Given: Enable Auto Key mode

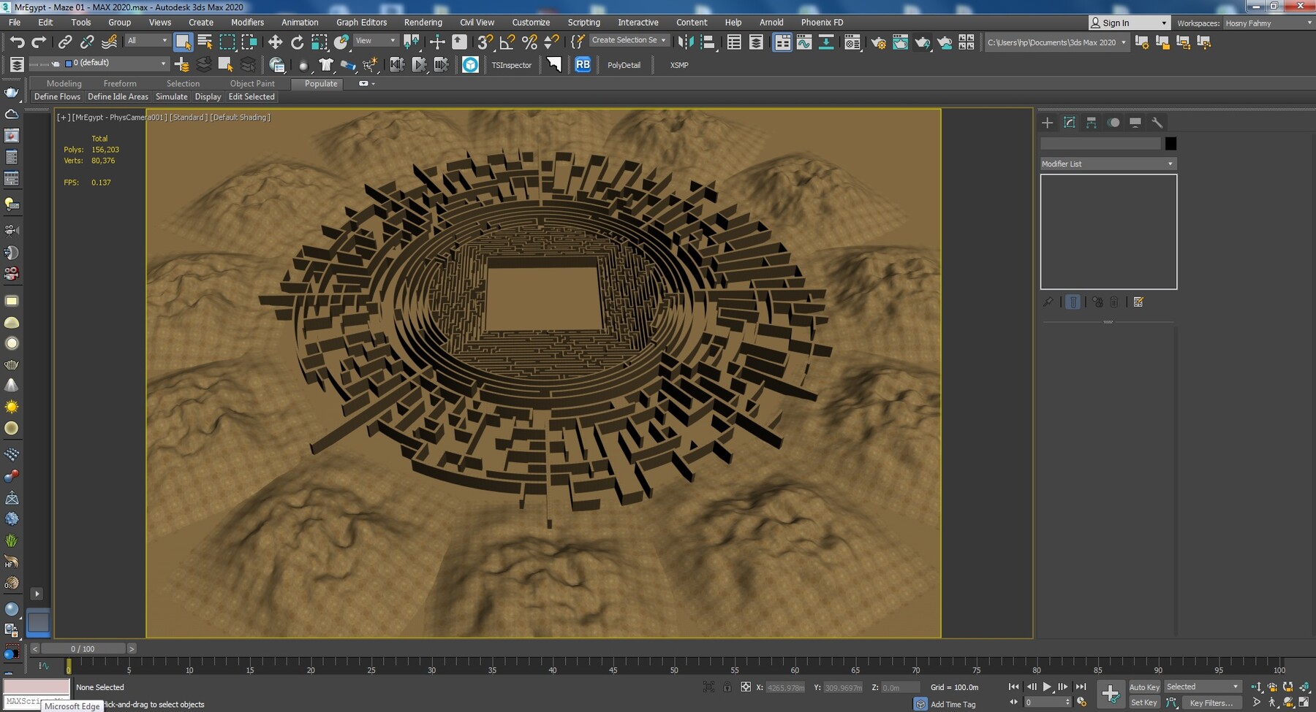Looking at the screenshot, I should coord(1145,686).
